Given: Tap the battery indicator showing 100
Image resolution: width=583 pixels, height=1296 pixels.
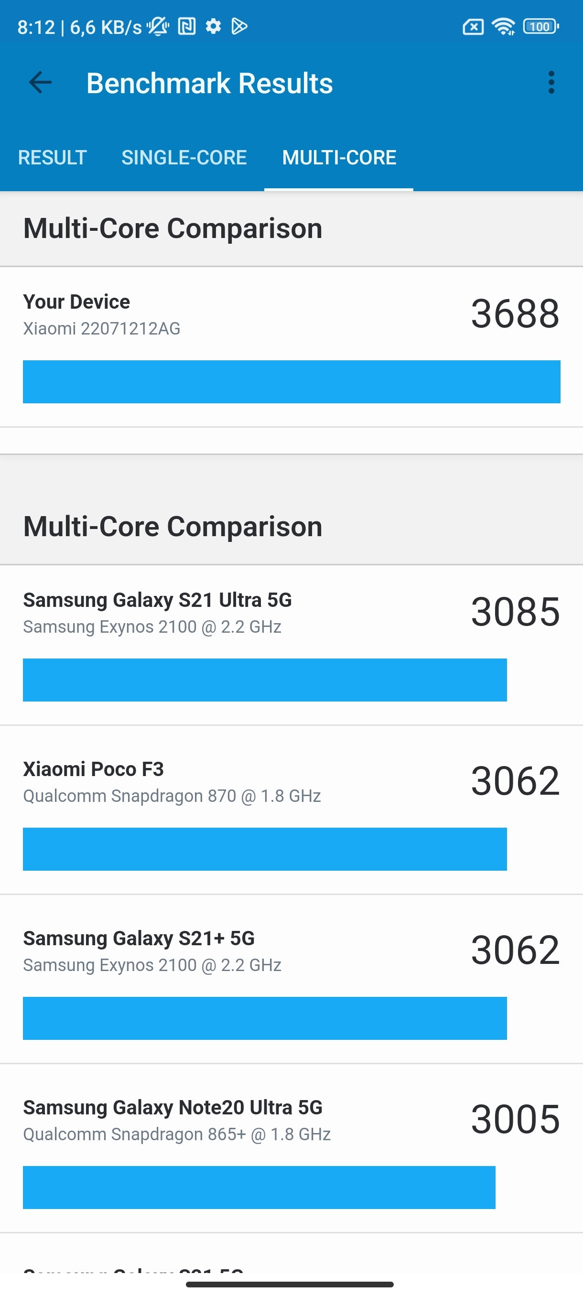Looking at the screenshot, I should pyautogui.click(x=539, y=27).
